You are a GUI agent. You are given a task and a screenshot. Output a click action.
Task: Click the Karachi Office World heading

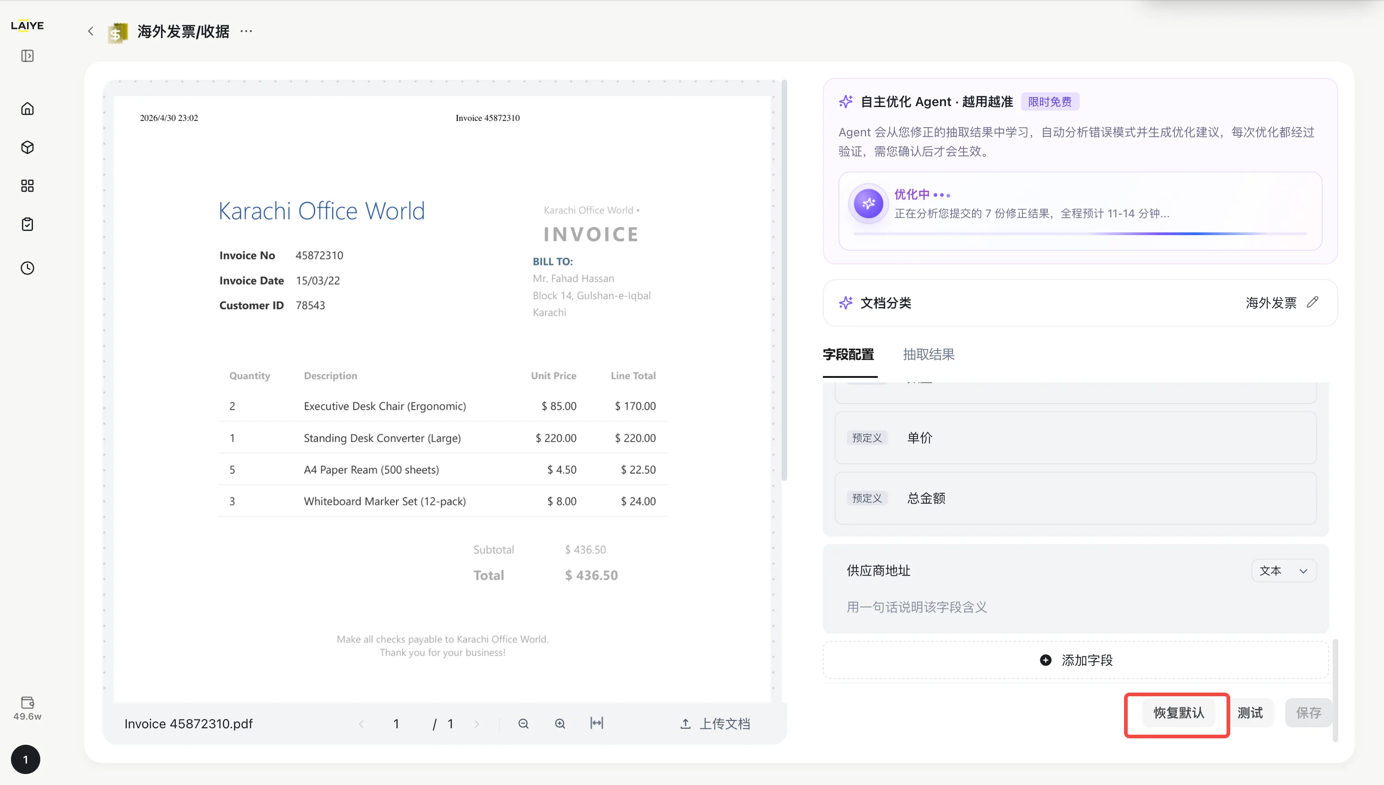coord(321,211)
